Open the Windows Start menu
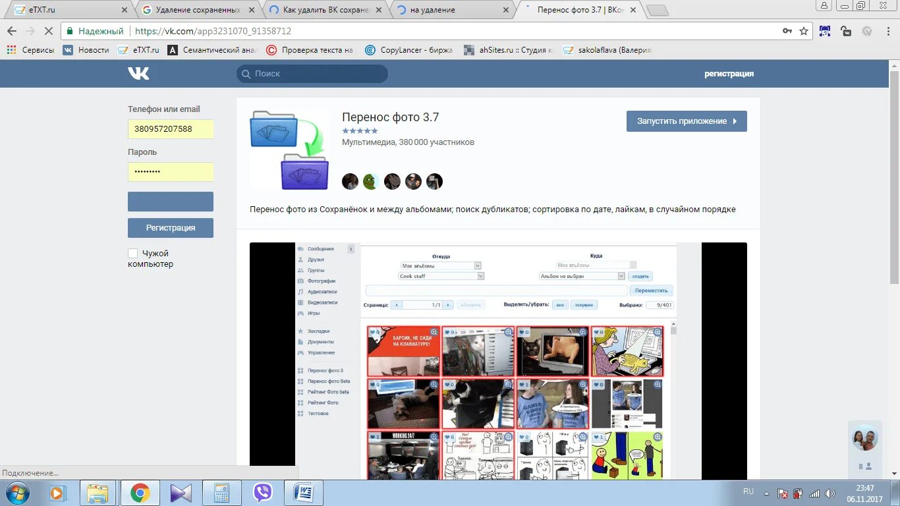Image resolution: width=900 pixels, height=506 pixels. coord(16,493)
